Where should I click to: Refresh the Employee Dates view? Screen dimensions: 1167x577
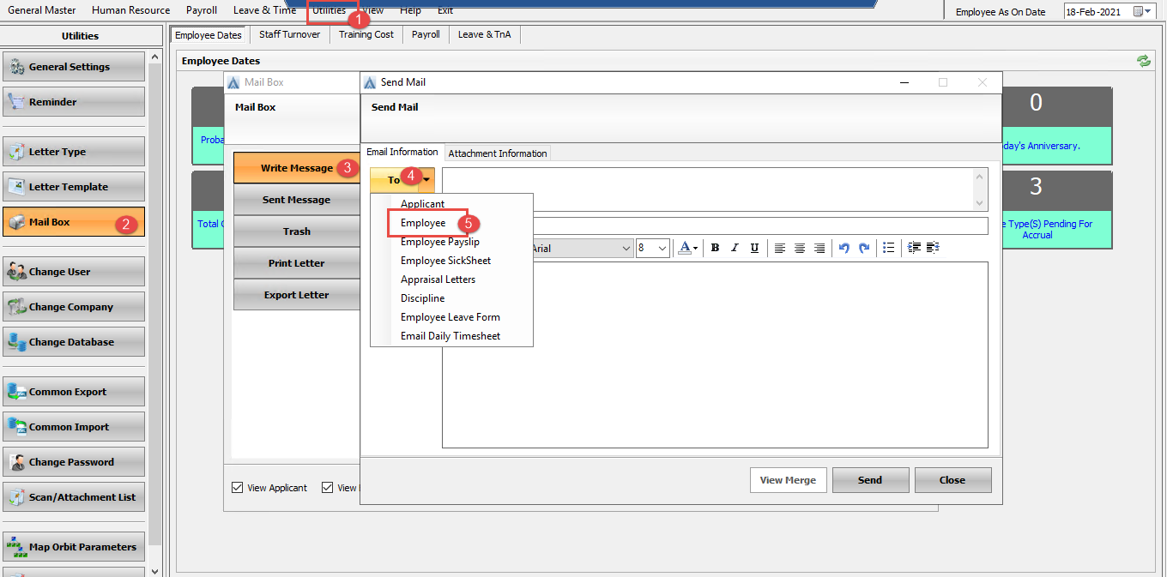tap(1143, 61)
